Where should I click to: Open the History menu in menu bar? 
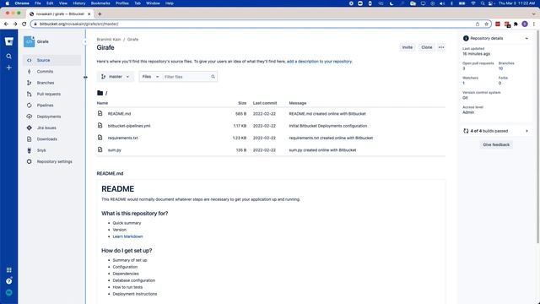tap(78, 3)
